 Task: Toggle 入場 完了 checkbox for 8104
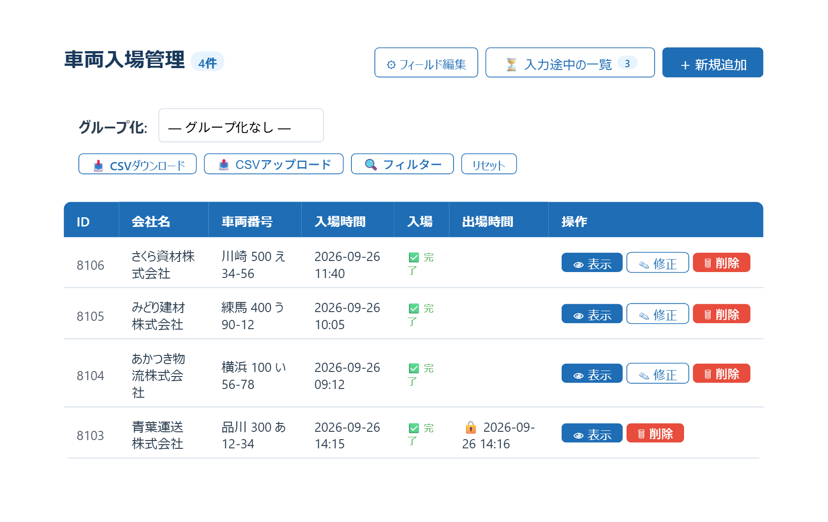click(x=414, y=368)
